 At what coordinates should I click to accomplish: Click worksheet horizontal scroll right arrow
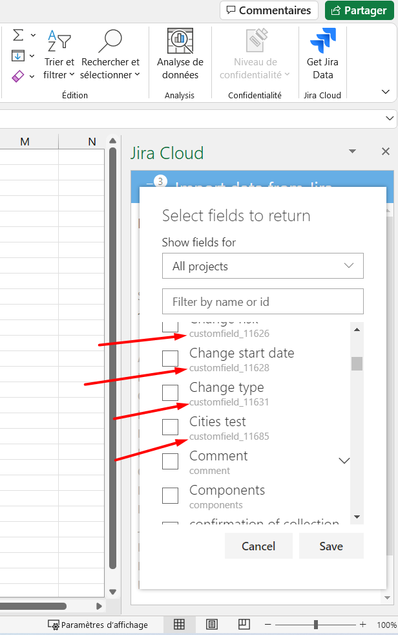tap(99, 607)
